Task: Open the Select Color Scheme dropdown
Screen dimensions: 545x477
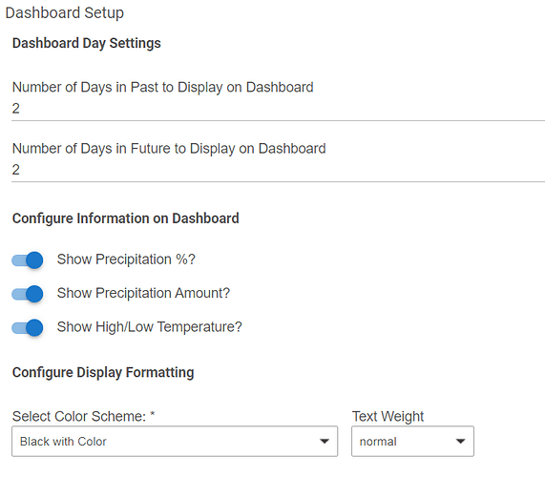Action: click(175, 441)
